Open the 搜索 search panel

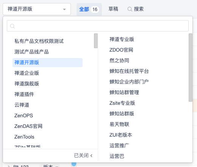(136, 9)
